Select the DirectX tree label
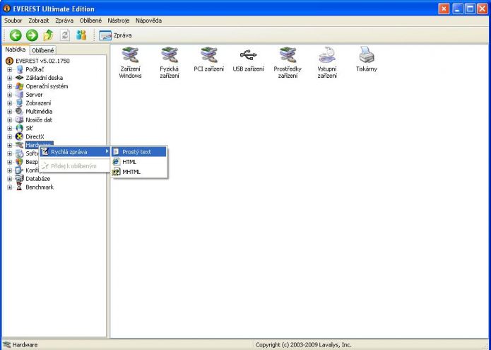The image size is (491, 350). click(35, 136)
